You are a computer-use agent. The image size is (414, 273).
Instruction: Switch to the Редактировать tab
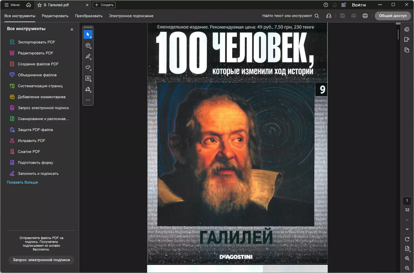[55, 16]
